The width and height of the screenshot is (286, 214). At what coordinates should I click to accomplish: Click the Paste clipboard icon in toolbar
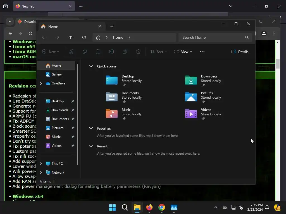click(x=98, y=52)
